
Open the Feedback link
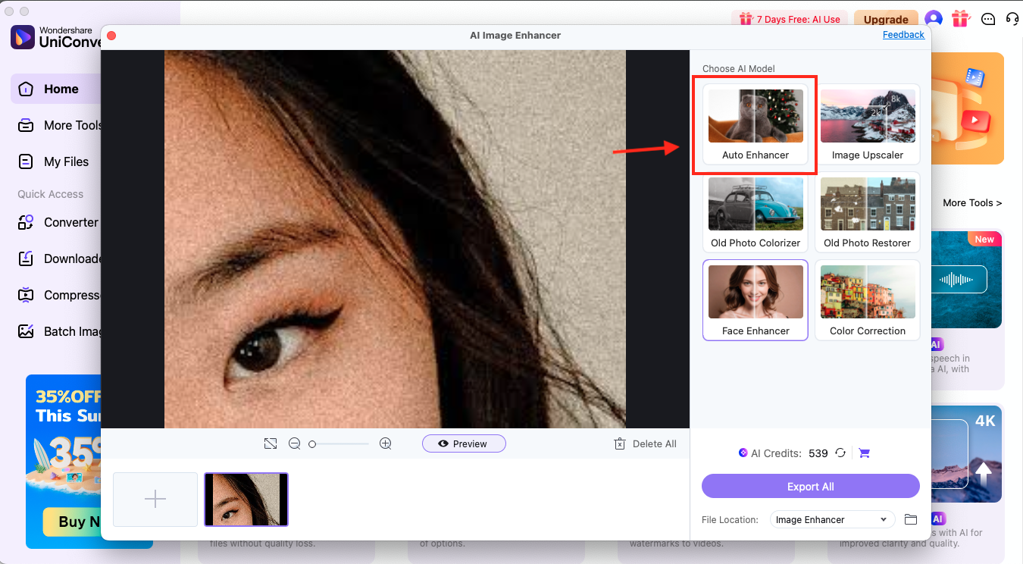coord(903,35)
